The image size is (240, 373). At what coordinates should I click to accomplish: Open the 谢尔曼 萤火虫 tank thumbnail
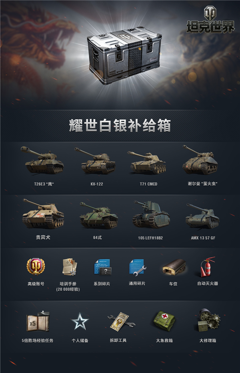point(200,160)
